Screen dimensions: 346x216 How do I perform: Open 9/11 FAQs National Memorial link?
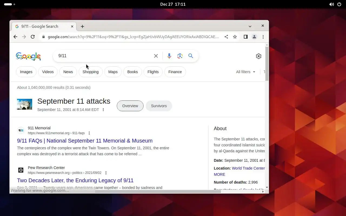click(x=85, y=141)
